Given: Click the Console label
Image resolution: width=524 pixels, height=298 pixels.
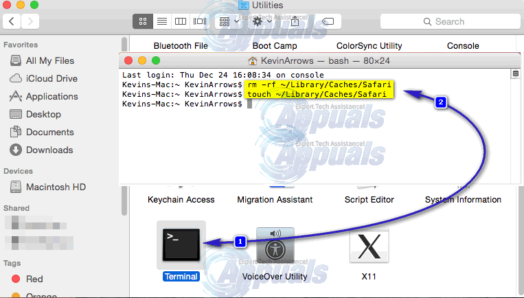Looking at the screenshot, I should coord(463,46).
